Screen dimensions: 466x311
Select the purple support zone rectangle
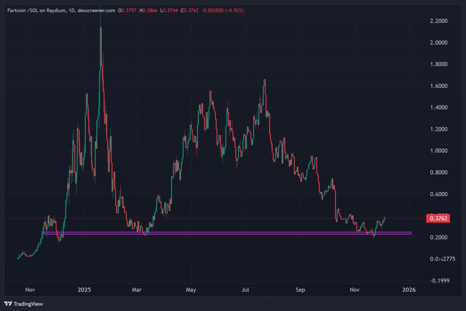227,233
